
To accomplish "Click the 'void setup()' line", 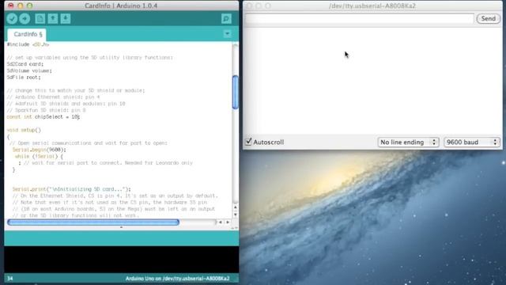I will tap(24, 130).
